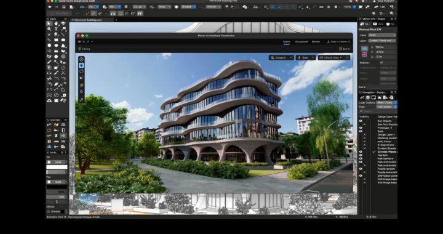The width and height of the screenshot is (443, 234).
Task: Open the Shaded render mode dropdown
Action: pos(188,7)
